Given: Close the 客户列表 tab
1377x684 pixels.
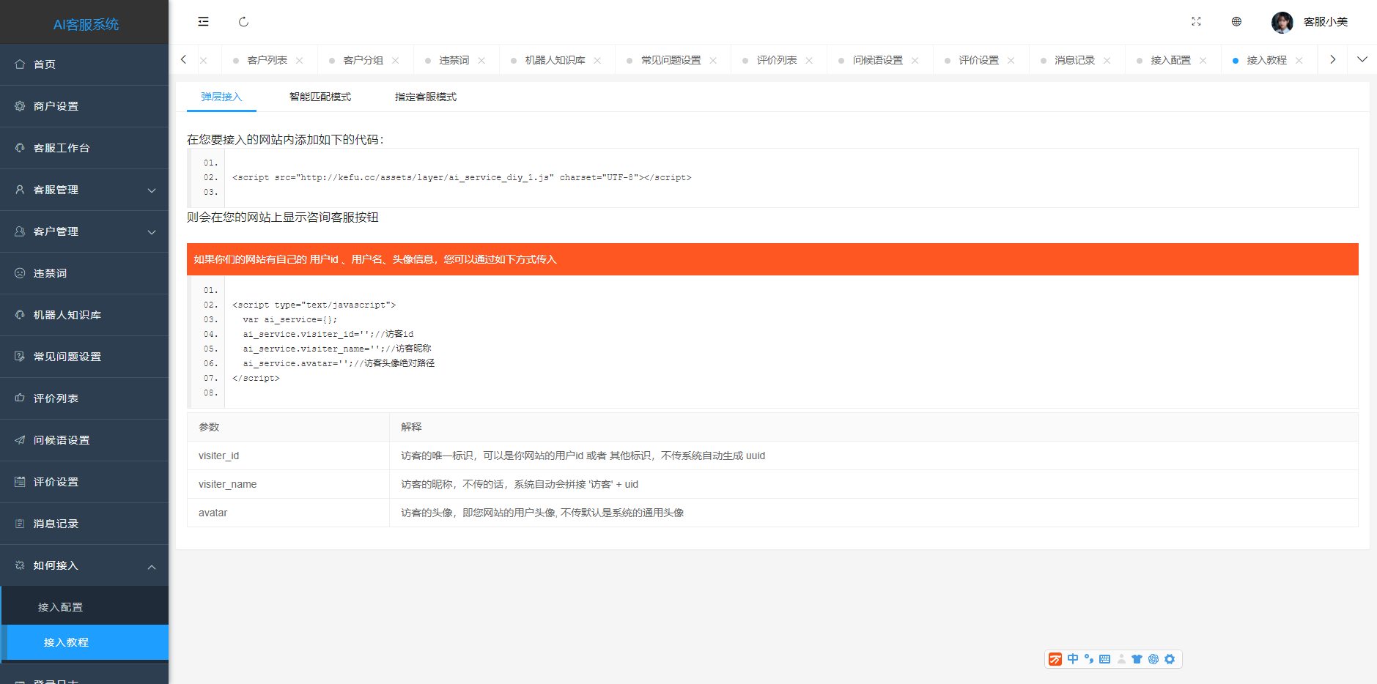Looking at the screenshot, I should point(300,59).
